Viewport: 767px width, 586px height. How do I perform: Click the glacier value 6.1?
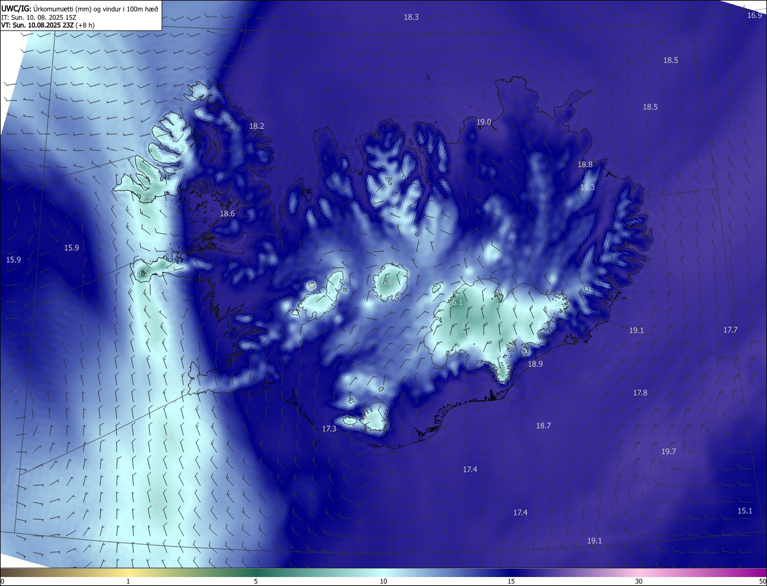[457, 303]
